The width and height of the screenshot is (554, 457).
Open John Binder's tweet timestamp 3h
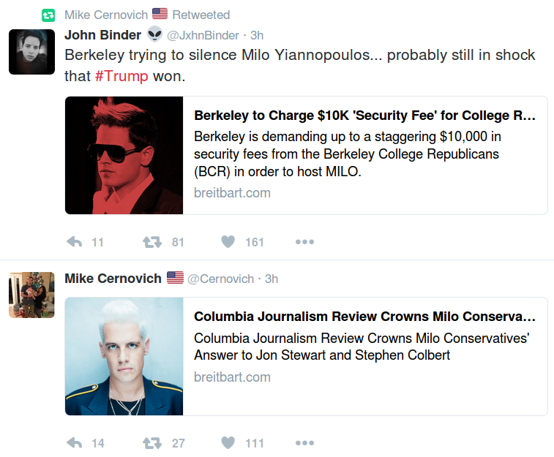(x=257, y=35)
